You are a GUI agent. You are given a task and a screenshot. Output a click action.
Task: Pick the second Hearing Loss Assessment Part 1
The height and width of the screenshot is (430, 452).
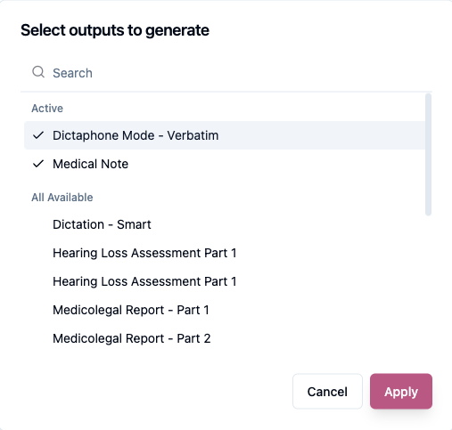[x=144, y=281]
